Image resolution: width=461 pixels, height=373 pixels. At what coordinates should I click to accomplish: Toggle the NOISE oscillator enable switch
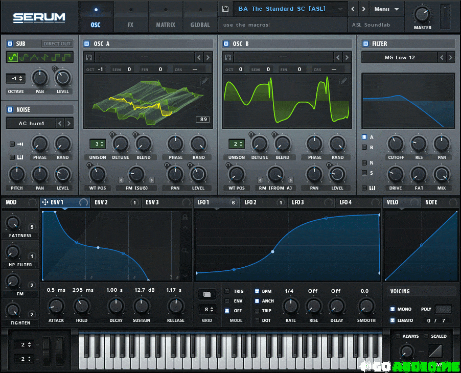pos(10,110)
